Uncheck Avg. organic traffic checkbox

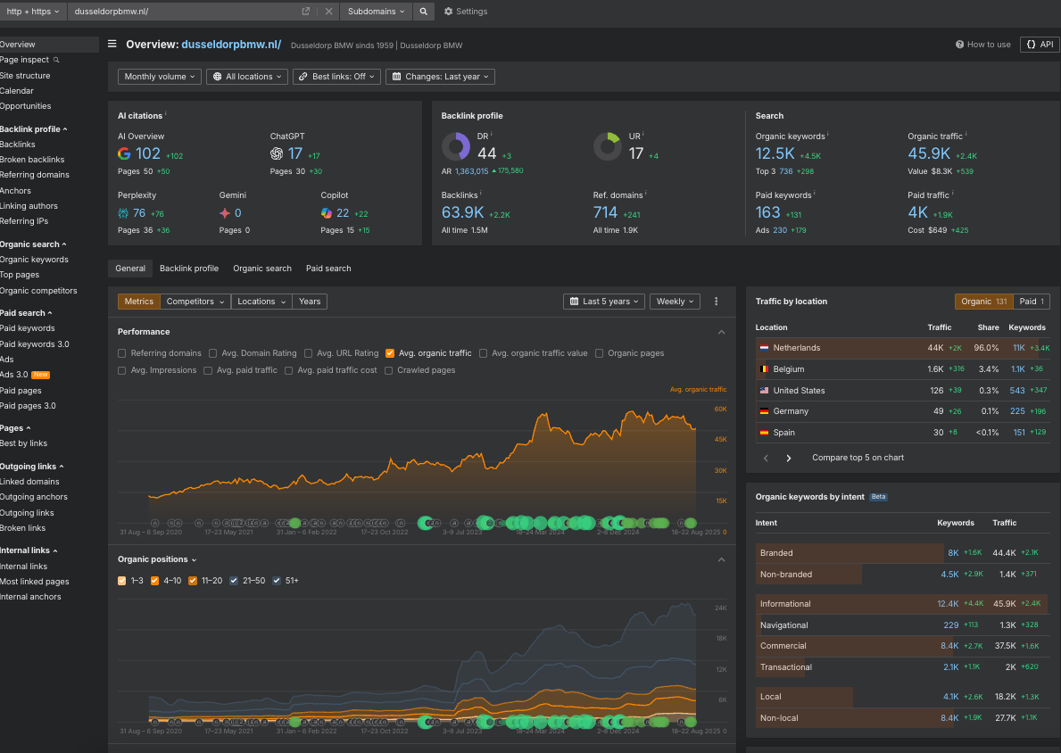click(390, 353)
